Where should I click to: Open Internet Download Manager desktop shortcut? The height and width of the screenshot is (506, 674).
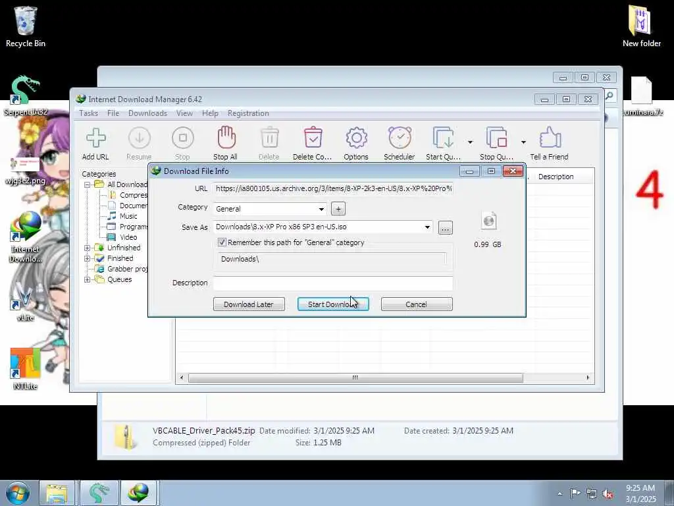(x=26, y=237)
